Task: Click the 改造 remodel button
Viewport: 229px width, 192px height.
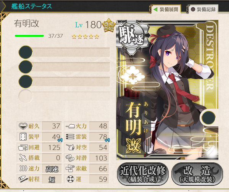Action: tap(197, 174)
